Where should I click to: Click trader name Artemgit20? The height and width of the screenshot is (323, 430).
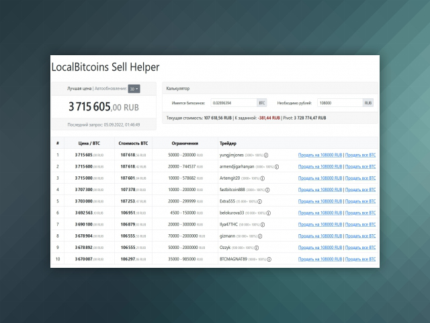(x=230, y=178)
